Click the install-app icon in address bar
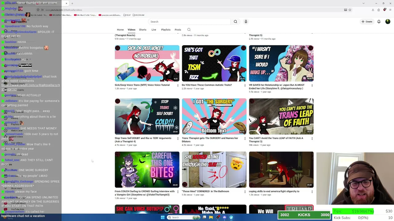 pos(345,10)
